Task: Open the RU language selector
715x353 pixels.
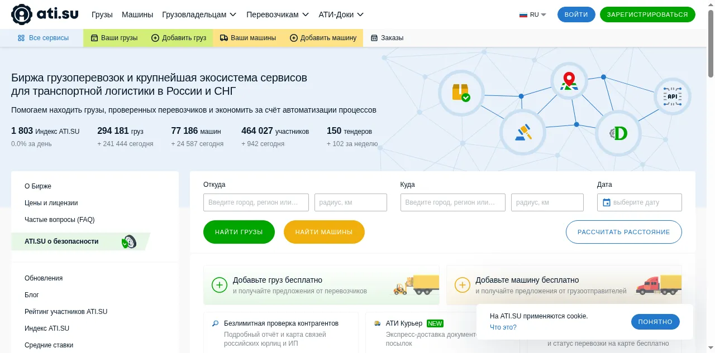Action: pyautogui.click(x=532, y=14)
